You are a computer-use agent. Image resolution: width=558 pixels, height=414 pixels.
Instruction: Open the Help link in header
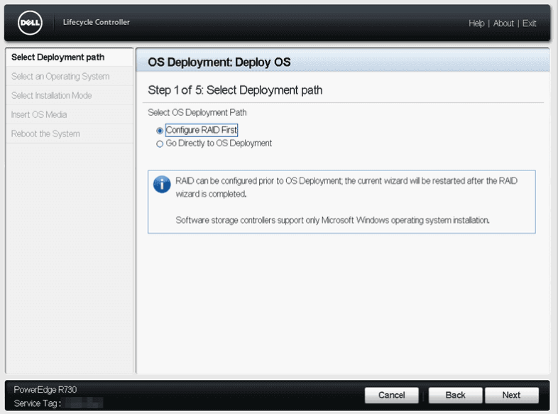tap(476, 23)
